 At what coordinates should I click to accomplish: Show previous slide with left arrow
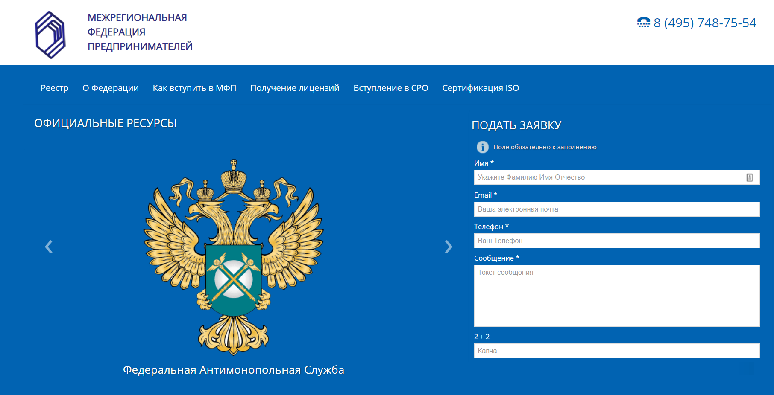(x=49, y=247)
